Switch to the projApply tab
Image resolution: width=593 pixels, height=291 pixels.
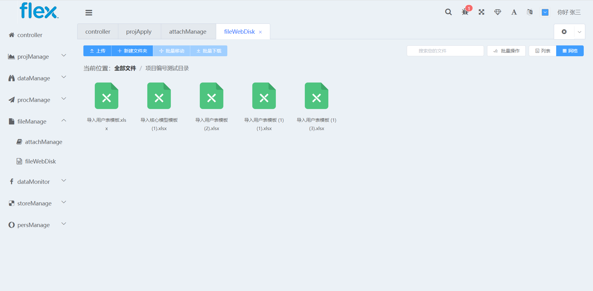[x=139, y=32]
